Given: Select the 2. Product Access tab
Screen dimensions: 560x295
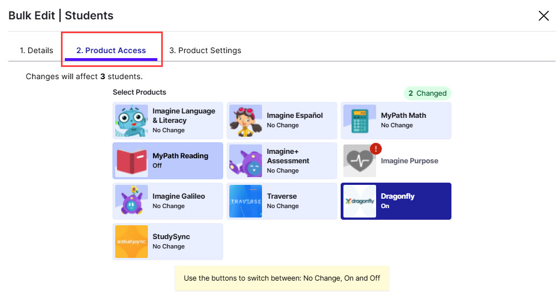Looking at the screenshot, I should (x=111, y=50).
